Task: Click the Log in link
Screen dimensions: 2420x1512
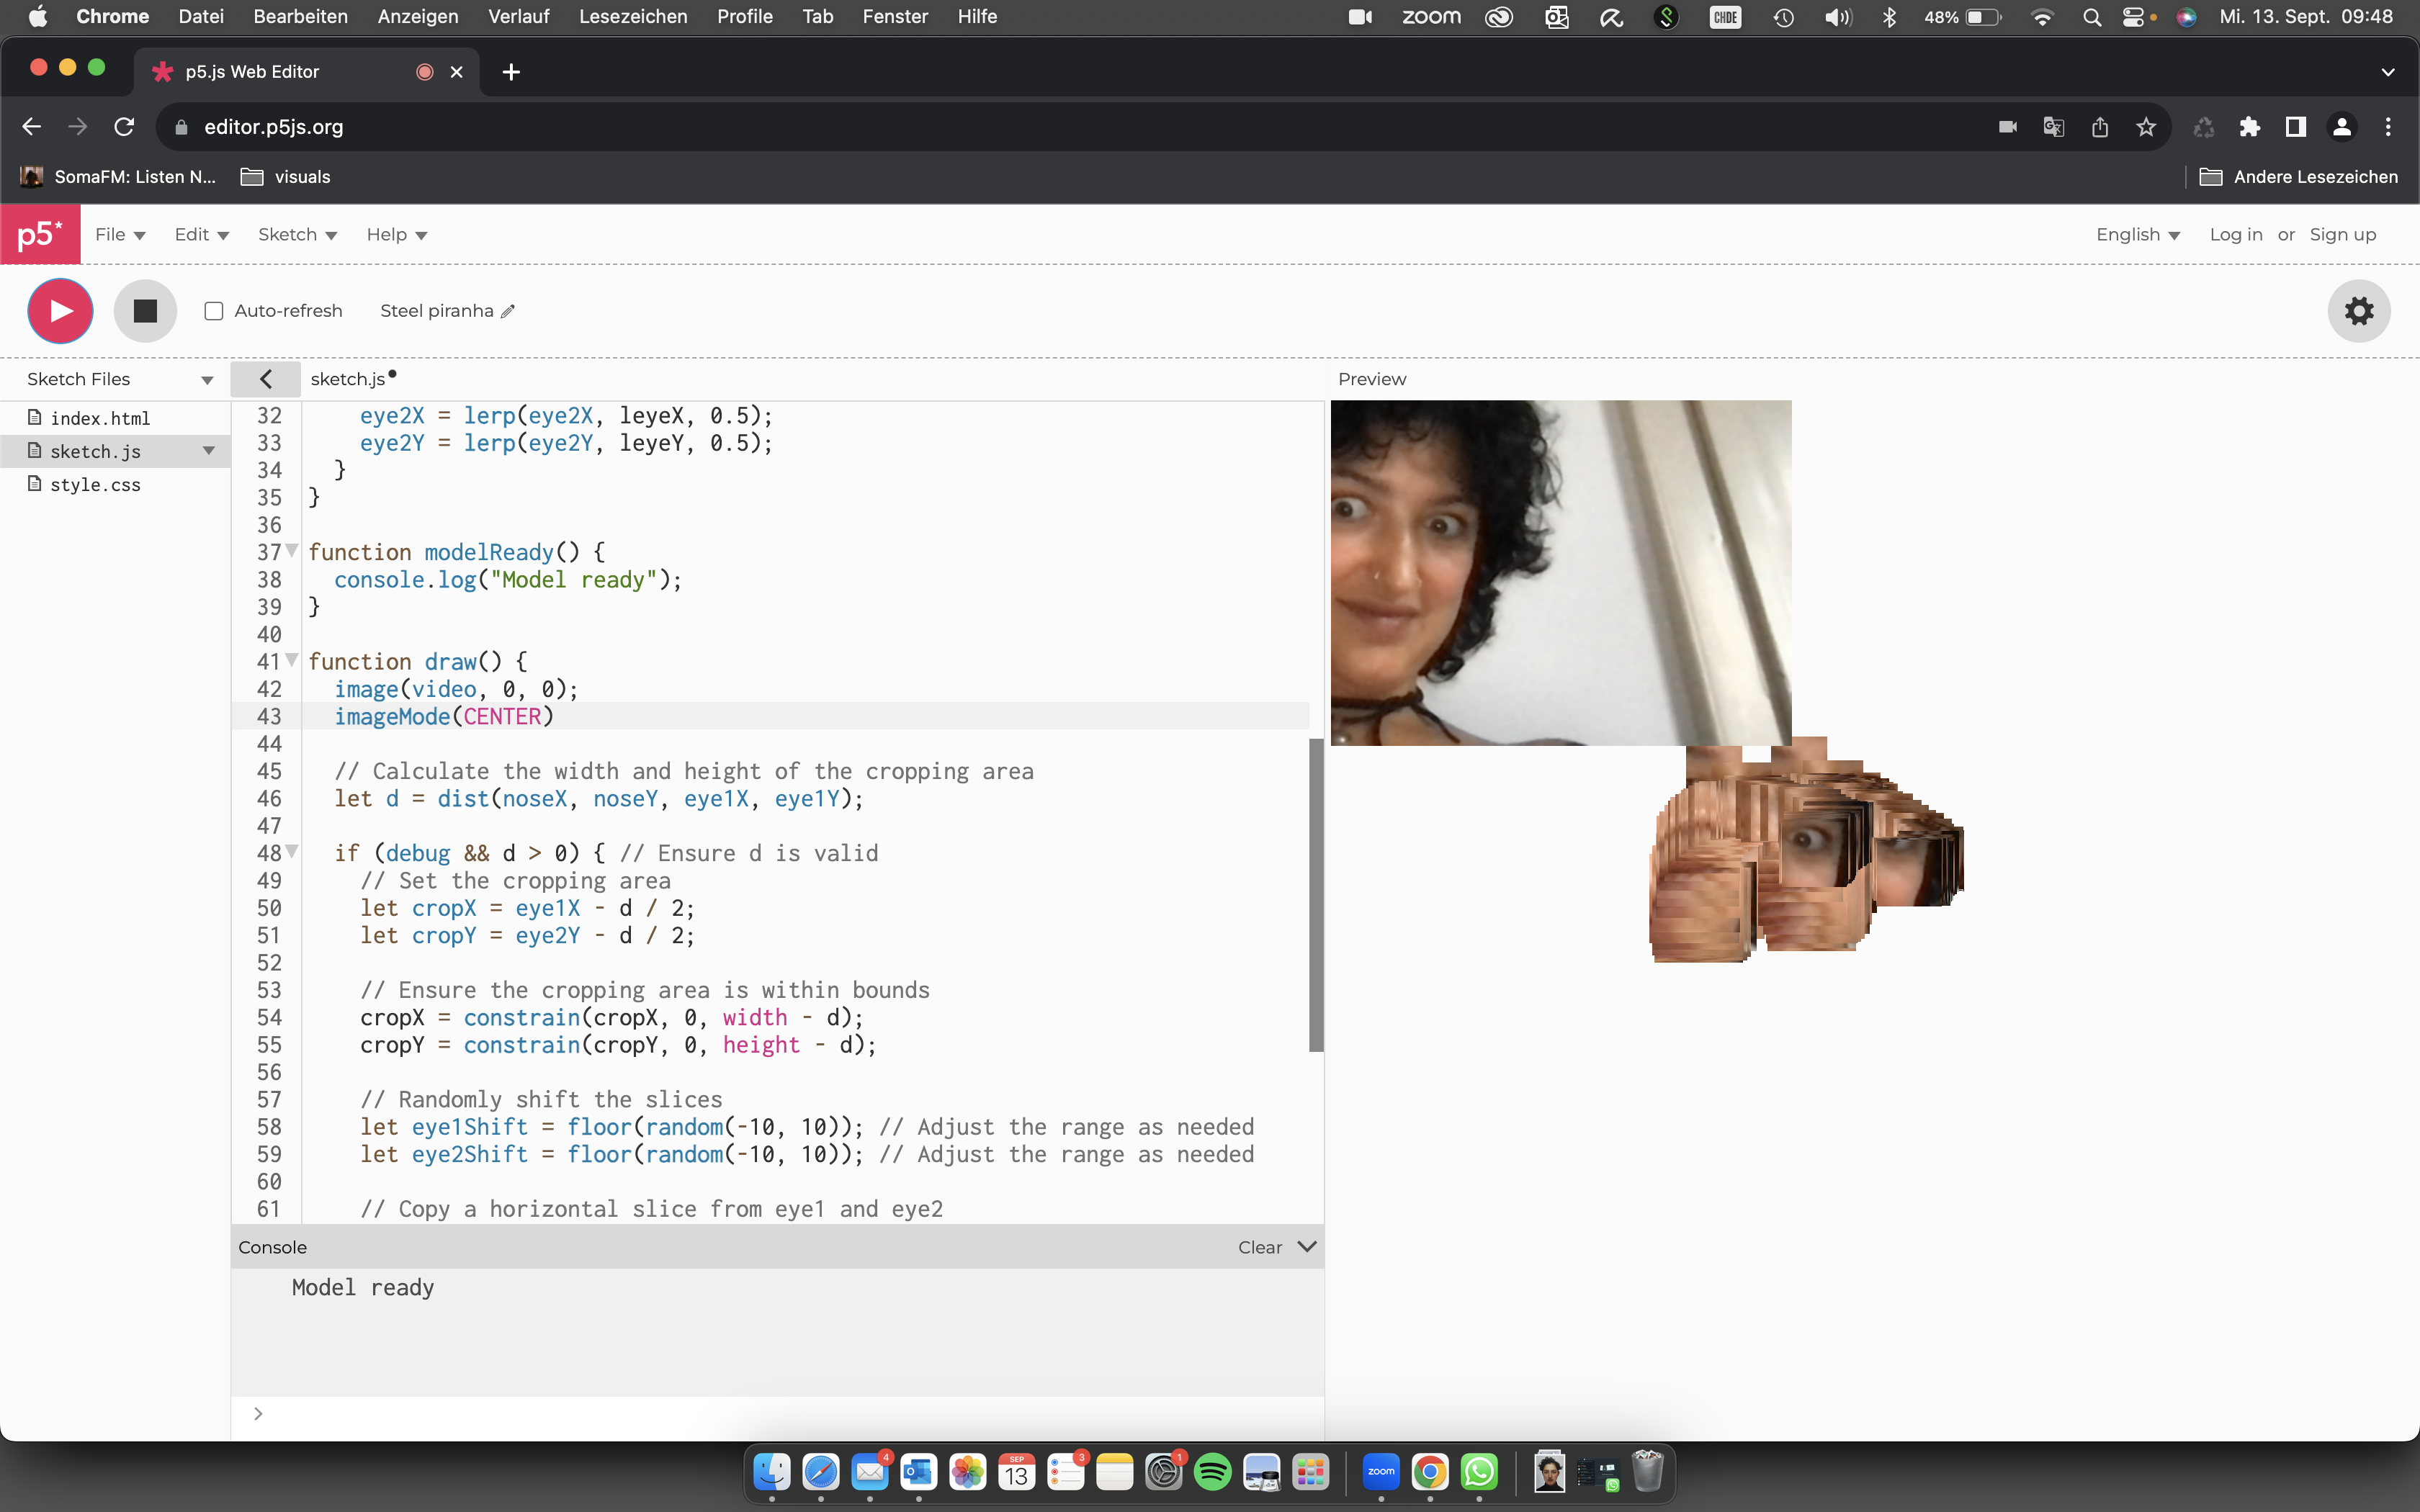Action: point(2236,234)
